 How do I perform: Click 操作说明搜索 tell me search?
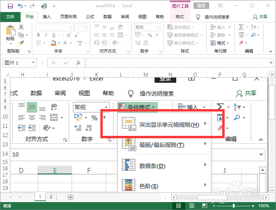tap(217, 17)
